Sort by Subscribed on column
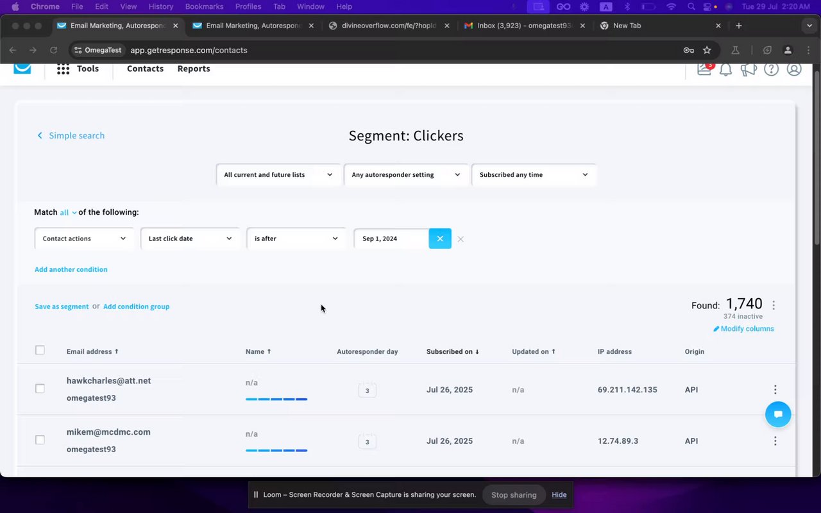 tap(453, 351)
